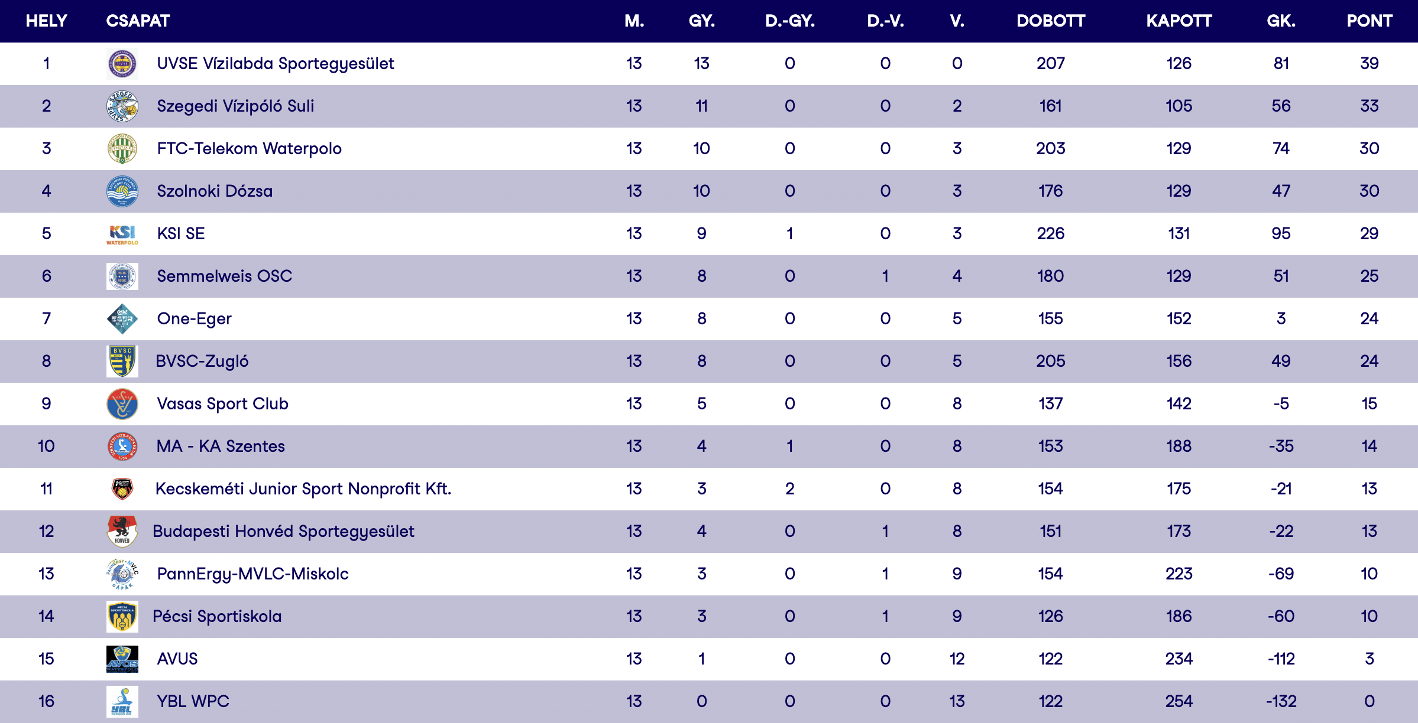The height and width of the screenshot is (723, 1418).
Task: Click the MA - KA Szentes logo
Action: click(122, 447)
